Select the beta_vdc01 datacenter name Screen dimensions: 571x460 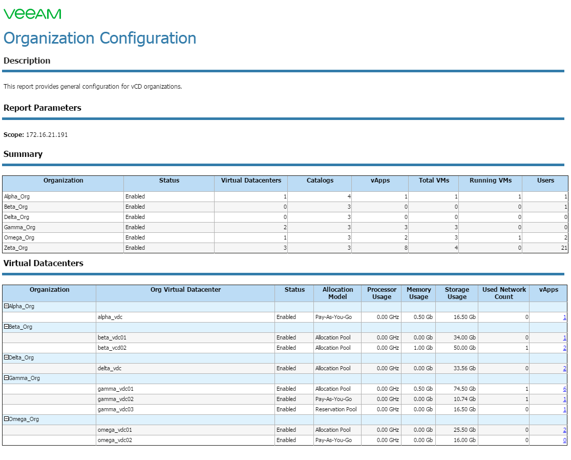coord(112,337)
